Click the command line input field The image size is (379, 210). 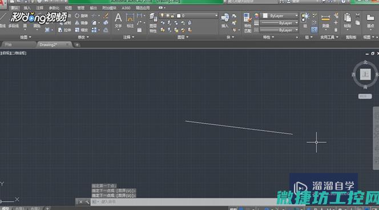pyautogui.click(x=184, y=202)
